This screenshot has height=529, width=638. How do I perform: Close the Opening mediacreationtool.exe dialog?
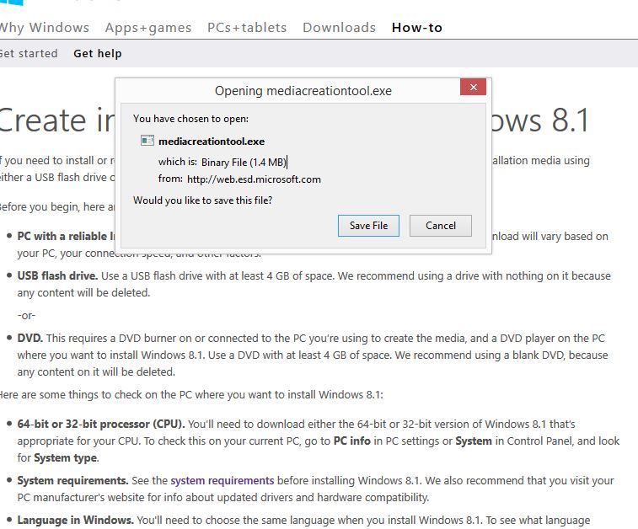(x=473, y=87)
